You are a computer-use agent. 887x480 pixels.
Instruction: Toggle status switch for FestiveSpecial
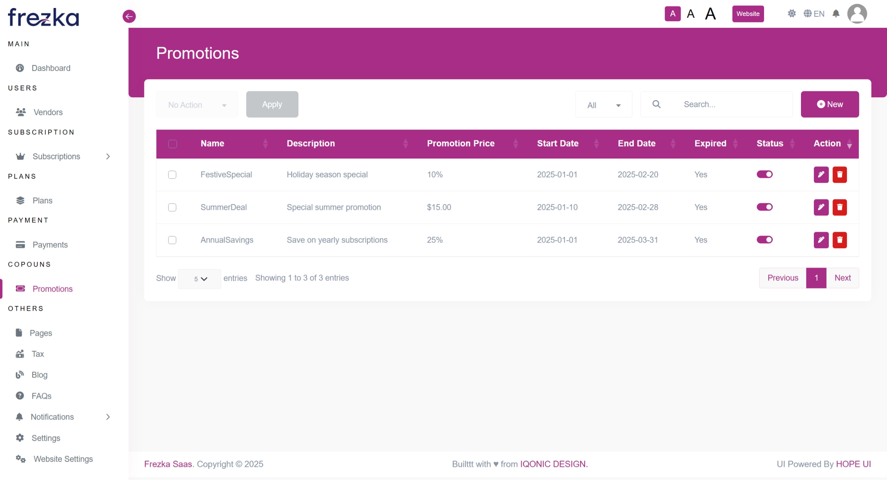click(x=764, y=174)
